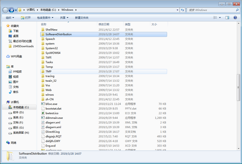This screenshot has width=242, height=164.
Task: Select 图片 library icon in sidebar
Action: click(x=10, y=82)
